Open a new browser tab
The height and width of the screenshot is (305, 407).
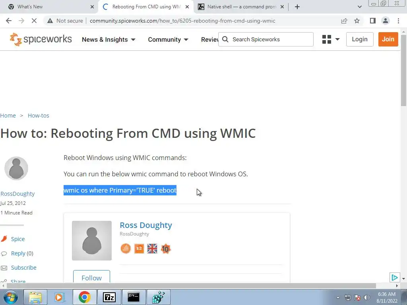[297, 7]
